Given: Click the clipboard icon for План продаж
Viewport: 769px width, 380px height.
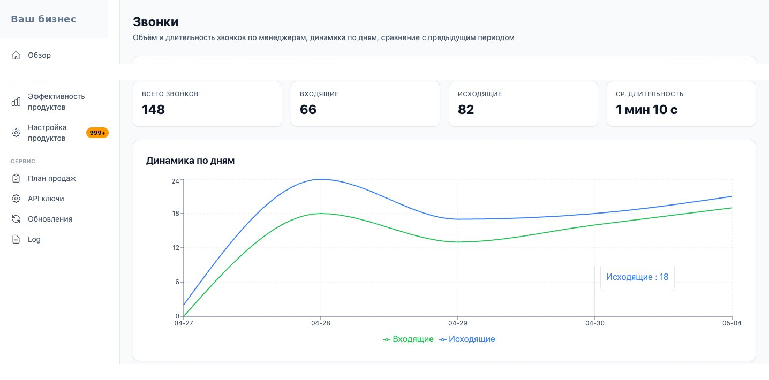Looking at the screenshot, I should coord(16,178).
